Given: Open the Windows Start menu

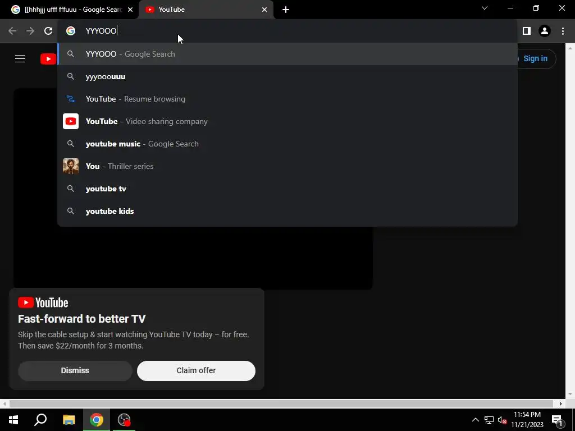Looking at the screenshot, I should click(x=13, y=420).
